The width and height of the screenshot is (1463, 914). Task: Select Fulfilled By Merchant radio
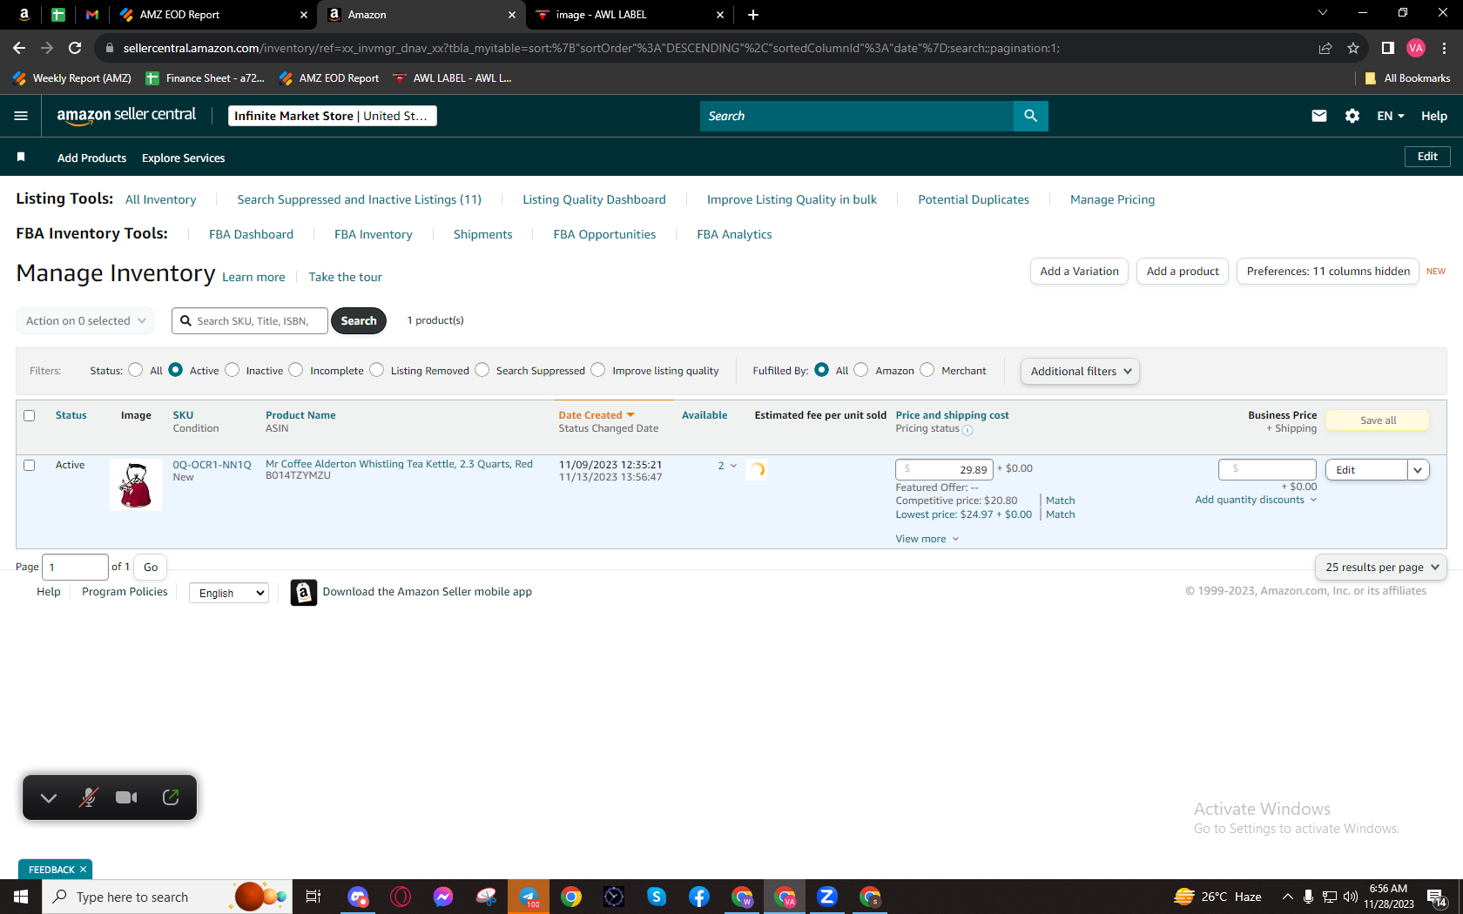click(x=927, y=370)
